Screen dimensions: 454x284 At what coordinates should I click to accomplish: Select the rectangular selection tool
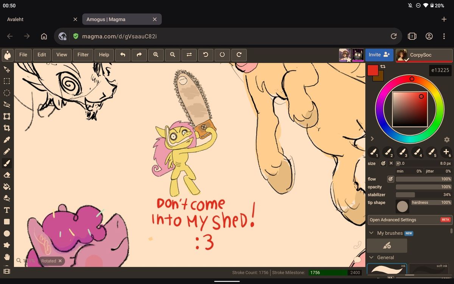[6, 81]
